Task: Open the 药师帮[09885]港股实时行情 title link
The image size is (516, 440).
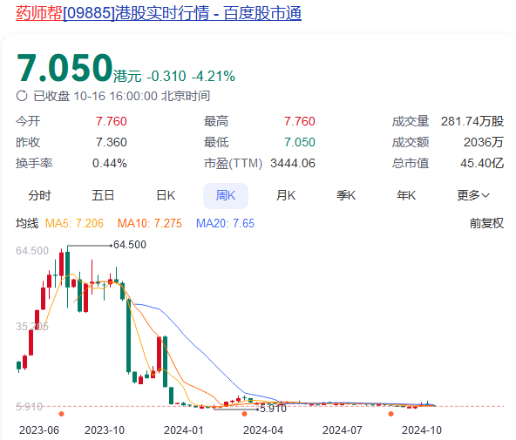Action: point(159,13)
